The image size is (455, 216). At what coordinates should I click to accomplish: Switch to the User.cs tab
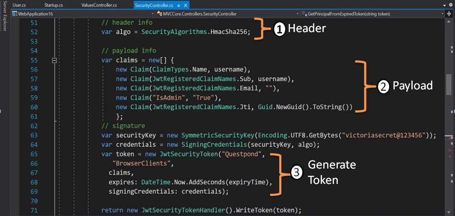pos(20,5)
